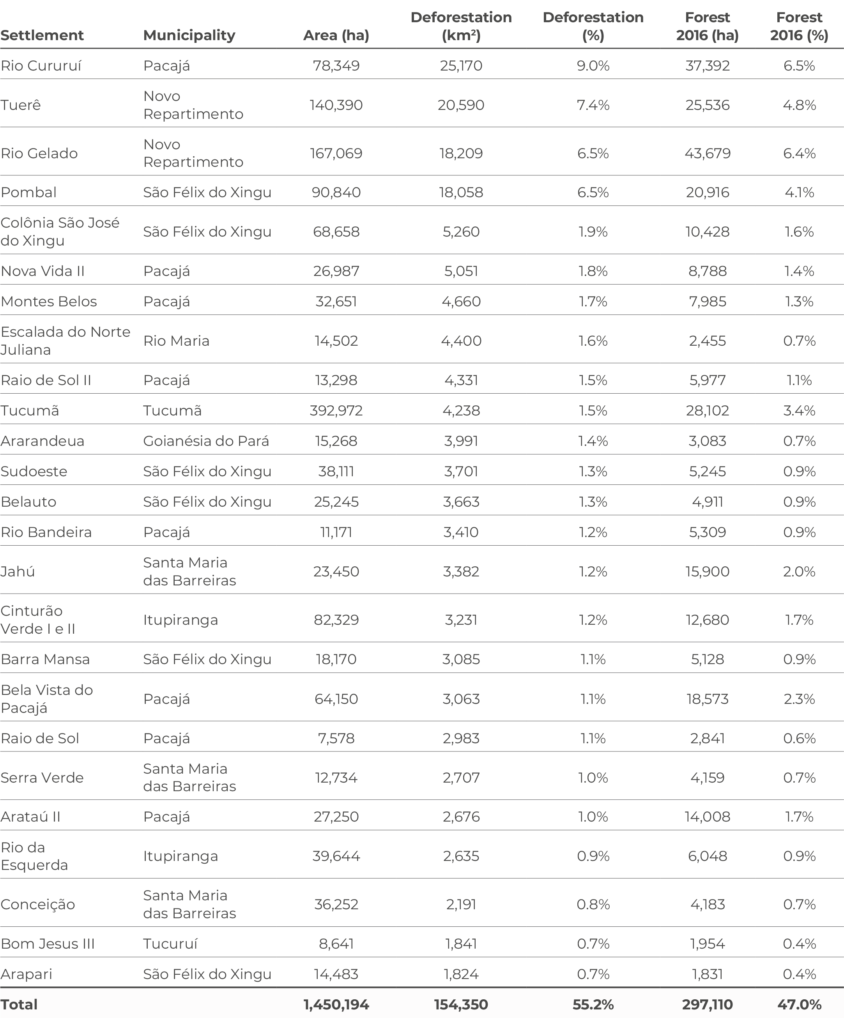Click area value 82,329
This screenshot has width=844, height=1018.
pyautogui.click(x=336, y=620)
